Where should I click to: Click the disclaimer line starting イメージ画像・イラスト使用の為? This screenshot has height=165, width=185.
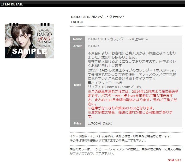click(x=121, y=136)
